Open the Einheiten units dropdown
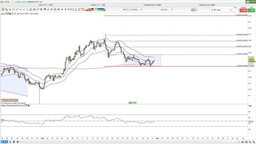The image size is (256, 144). (x=136, y=9)
